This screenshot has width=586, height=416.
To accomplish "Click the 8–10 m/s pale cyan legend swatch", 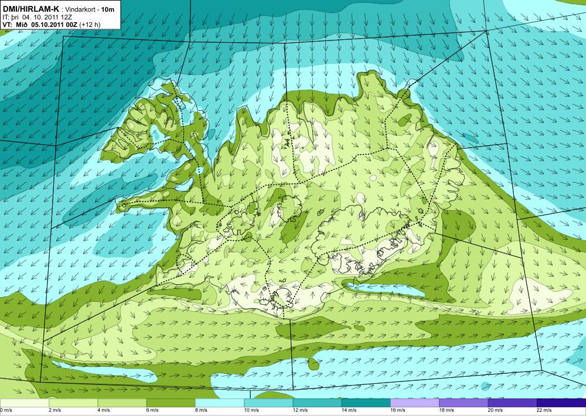I will tap(219, 403).
